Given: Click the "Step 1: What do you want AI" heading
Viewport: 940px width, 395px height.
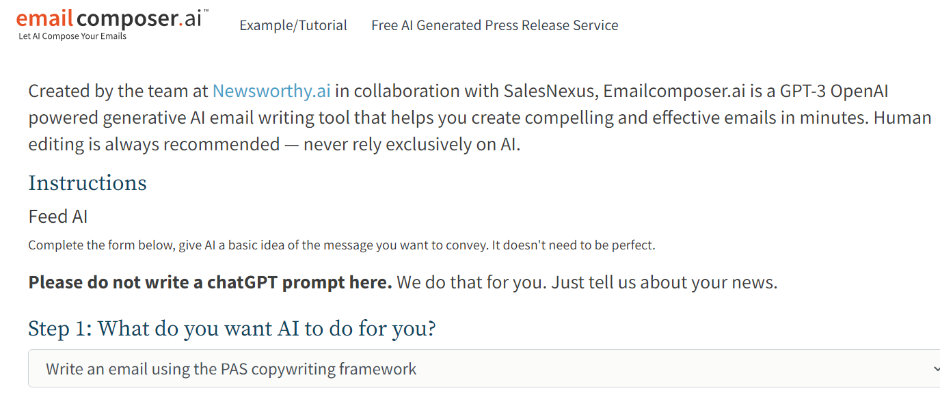Looking at the screenshot, I should tap(232, 329).
